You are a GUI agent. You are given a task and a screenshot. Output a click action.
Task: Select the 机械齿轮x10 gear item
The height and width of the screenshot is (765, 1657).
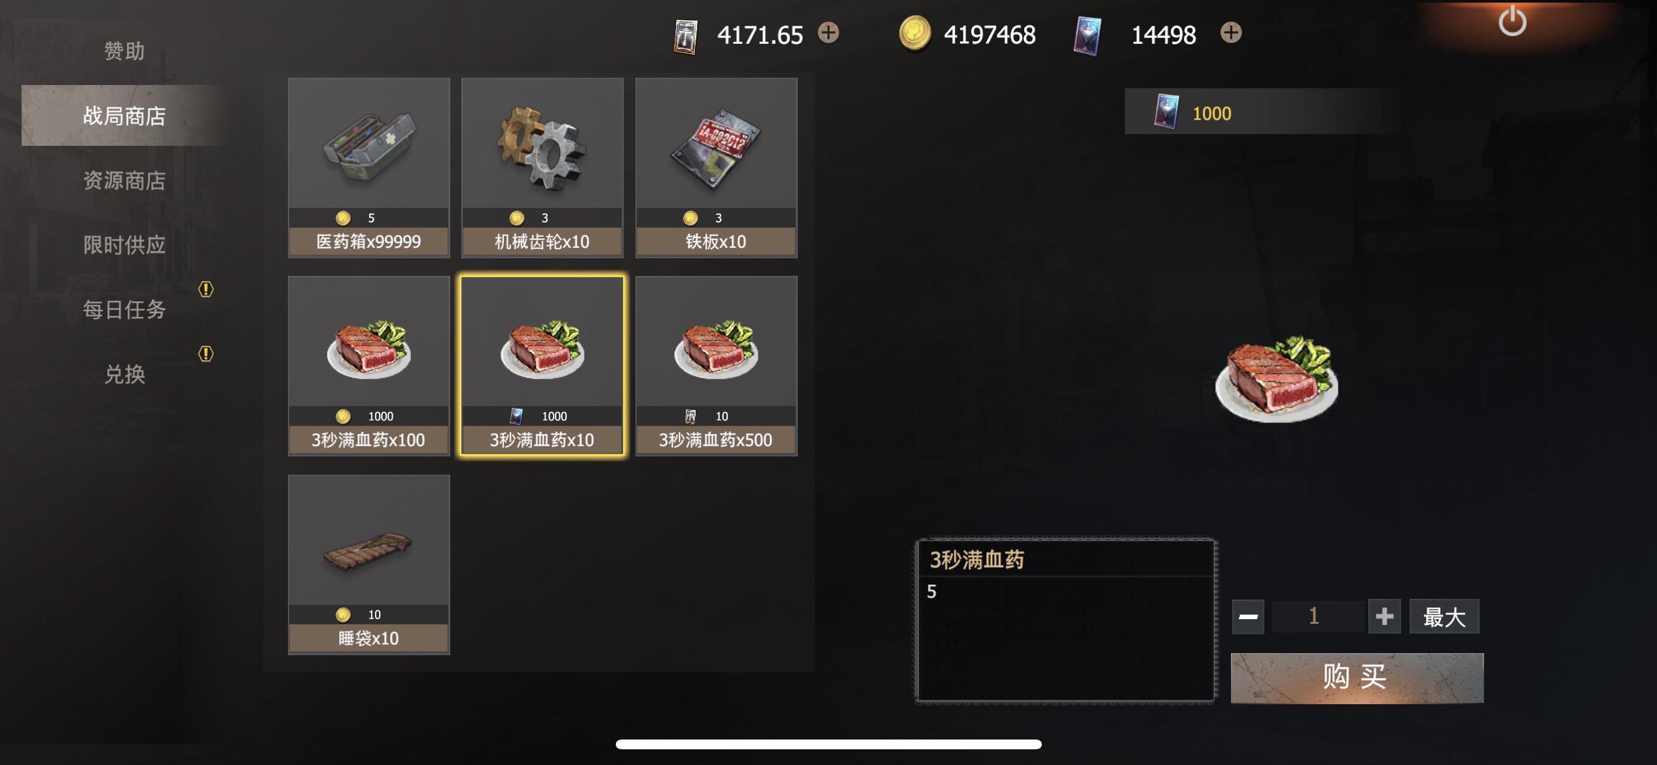pyautogui.click(x=543, y=168)
